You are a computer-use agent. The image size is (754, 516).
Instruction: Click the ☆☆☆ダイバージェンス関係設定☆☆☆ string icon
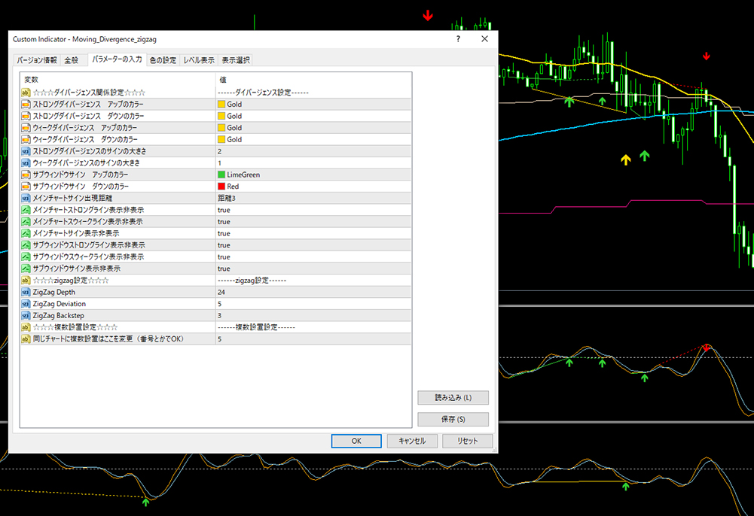coord(26,93)
